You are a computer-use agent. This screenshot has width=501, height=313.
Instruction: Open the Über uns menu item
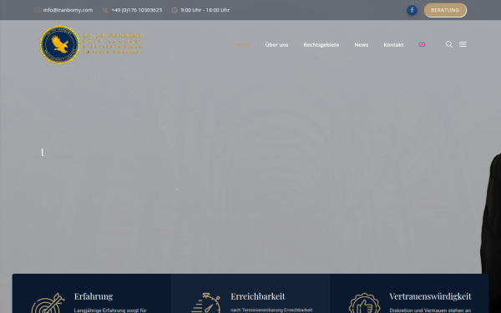[276, 45]
